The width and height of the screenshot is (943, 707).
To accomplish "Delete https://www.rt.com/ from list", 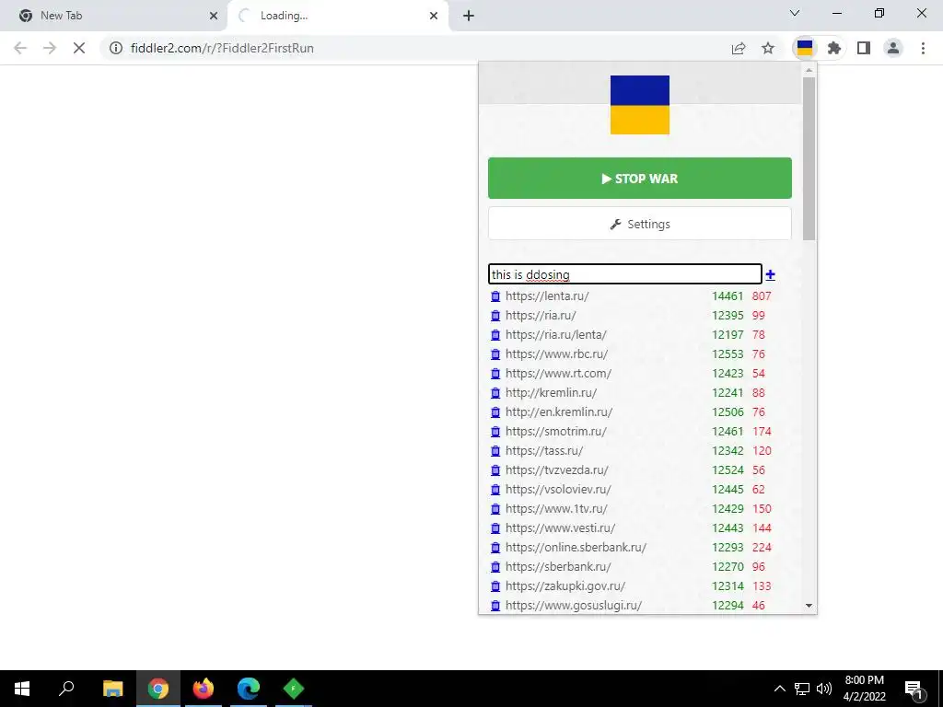I will [495, 374].
